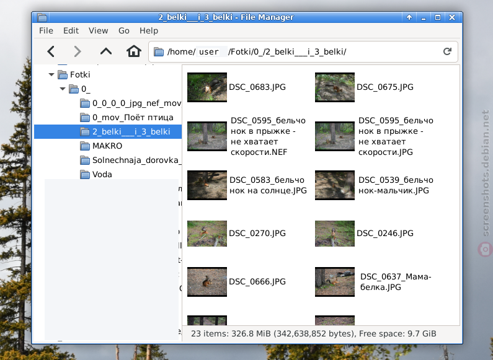Select the Fotki folder label in tree
The image size is (493, 360).
80,75
